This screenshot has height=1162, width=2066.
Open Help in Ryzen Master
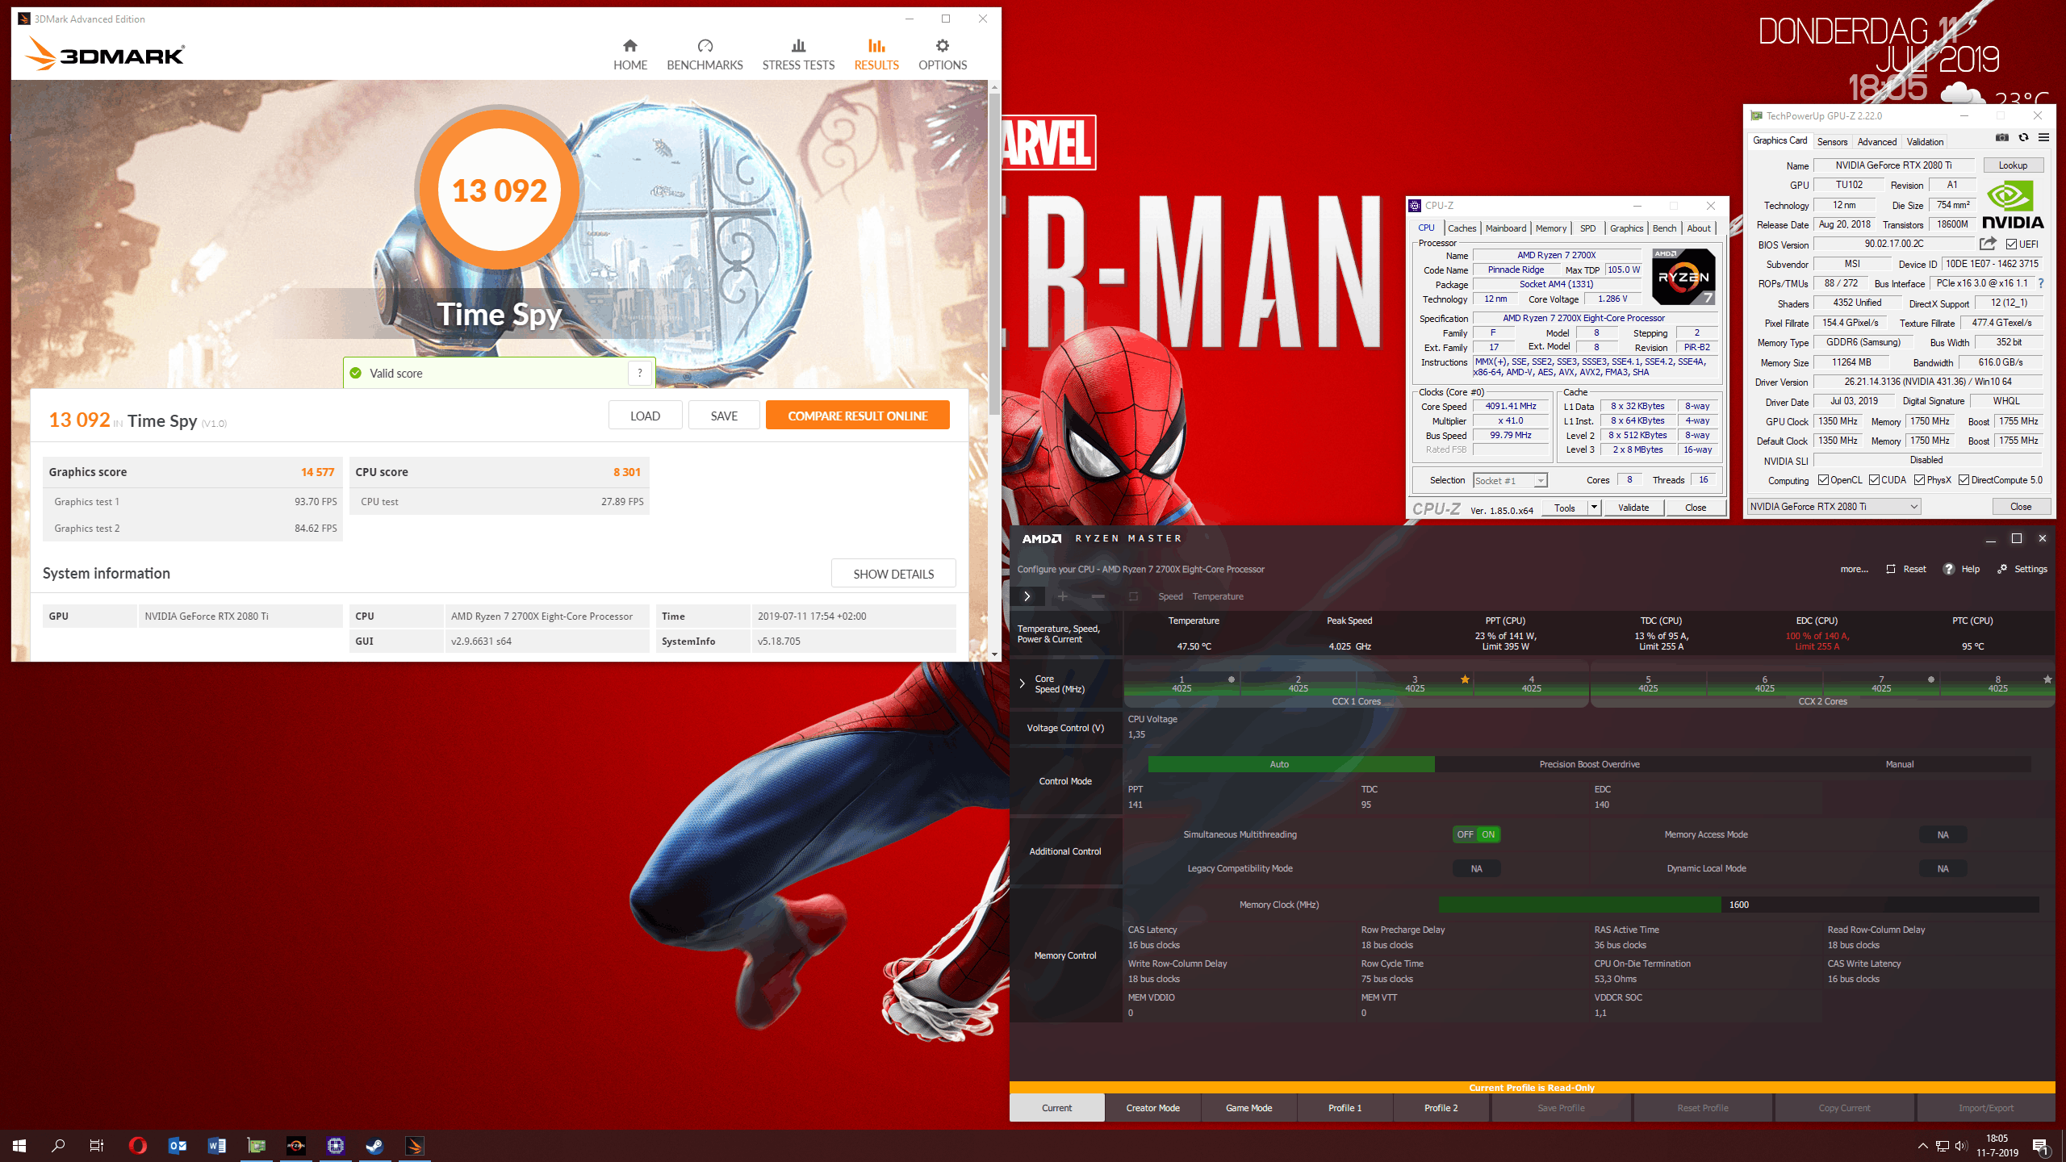pos(1961,569)
